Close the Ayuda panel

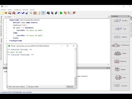tap(109, 68)
